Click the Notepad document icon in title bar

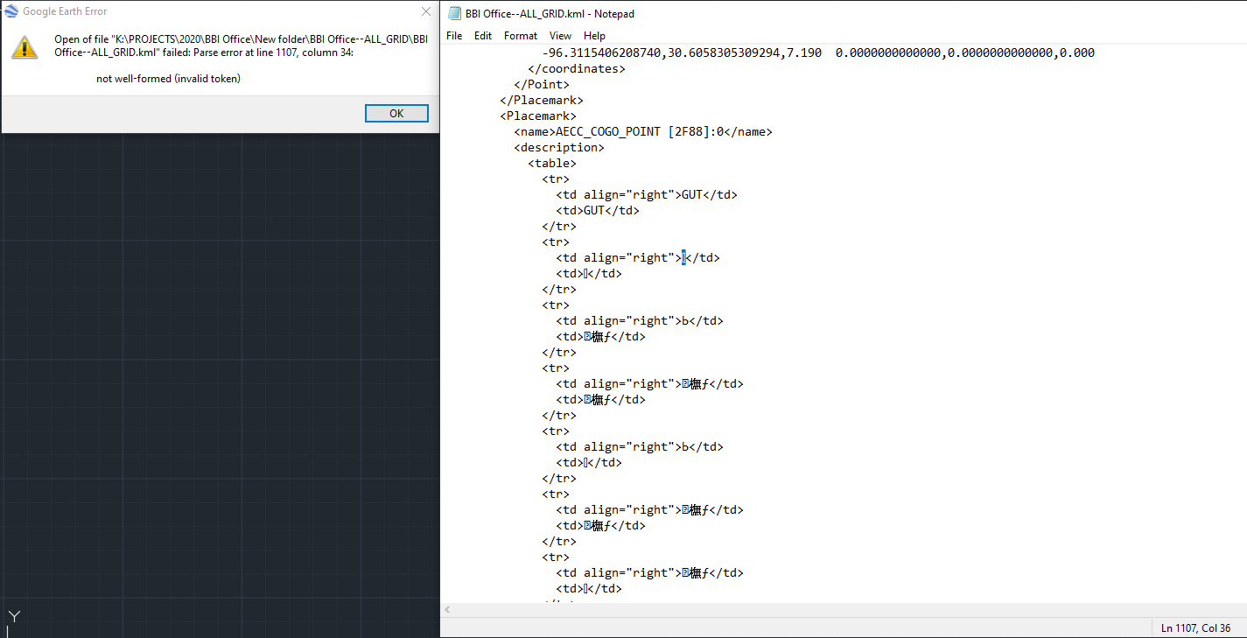[x=454, y=13]
